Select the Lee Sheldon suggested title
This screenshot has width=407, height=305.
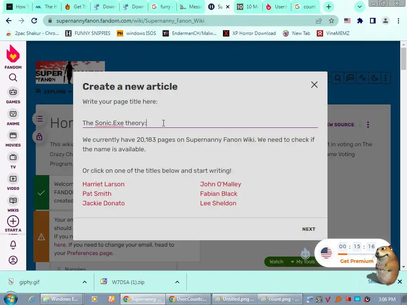pos(218,203)
